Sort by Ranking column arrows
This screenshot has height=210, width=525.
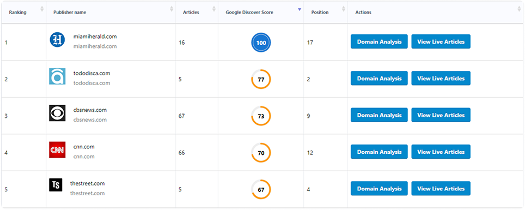[x=42, y=9]
